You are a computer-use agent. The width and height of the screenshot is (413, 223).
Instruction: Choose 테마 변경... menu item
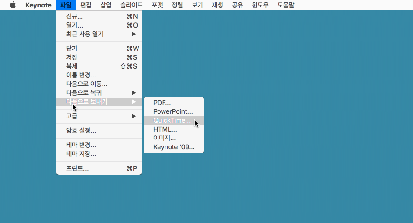99,145
